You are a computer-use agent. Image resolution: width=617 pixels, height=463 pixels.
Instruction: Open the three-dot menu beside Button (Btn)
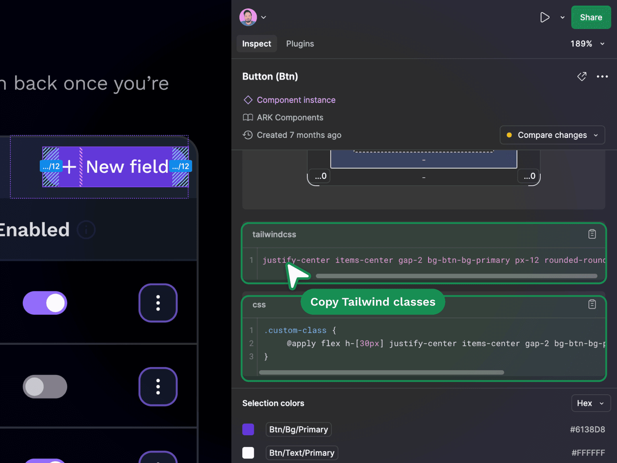click(x=602, y=76)
